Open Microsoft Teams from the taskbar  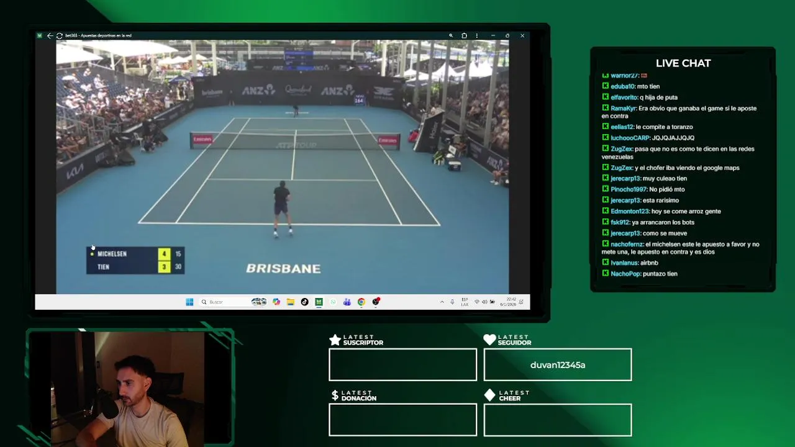point(347,302)
